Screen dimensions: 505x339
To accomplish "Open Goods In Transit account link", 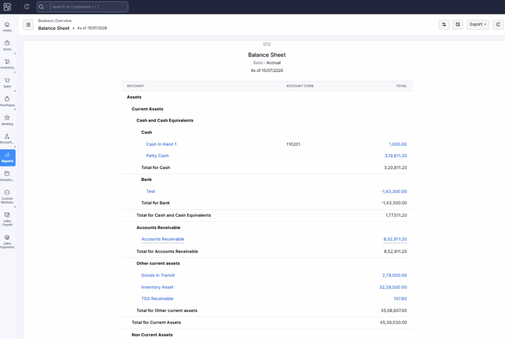I will [158, 275].
